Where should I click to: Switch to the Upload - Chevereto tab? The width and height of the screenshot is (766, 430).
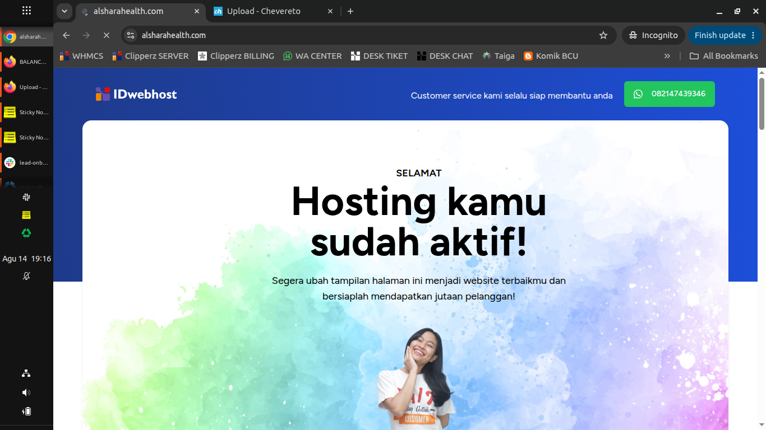[x=274, y=11]
